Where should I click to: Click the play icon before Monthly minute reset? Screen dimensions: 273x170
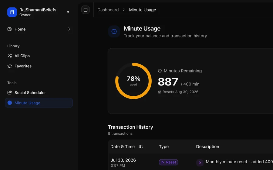[200, 163]
